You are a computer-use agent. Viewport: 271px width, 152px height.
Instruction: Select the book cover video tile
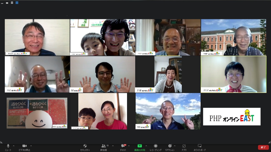click(37, 113)
